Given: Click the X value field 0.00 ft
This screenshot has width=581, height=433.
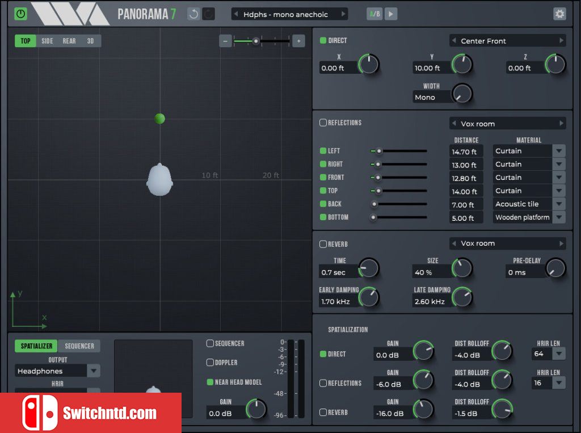Looking at the screenshot, I should click(x=339, y=68).
